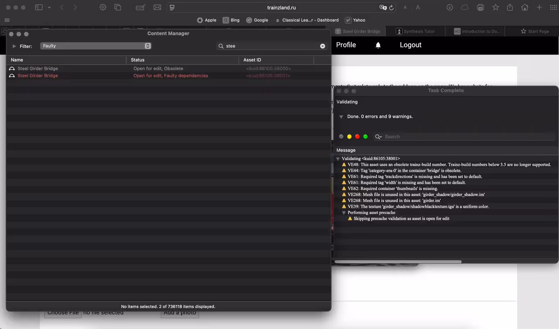The height and width of the screenshot is (329, 559).
Task: Open Bing bookmark in favorites bar
Action: tap(231, 20)
